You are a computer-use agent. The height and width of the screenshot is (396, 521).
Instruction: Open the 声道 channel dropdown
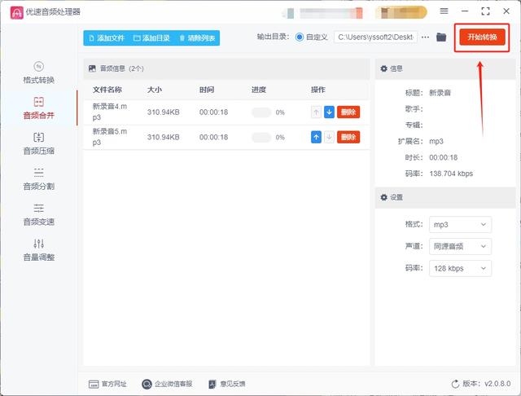click(x=460, y=246)
